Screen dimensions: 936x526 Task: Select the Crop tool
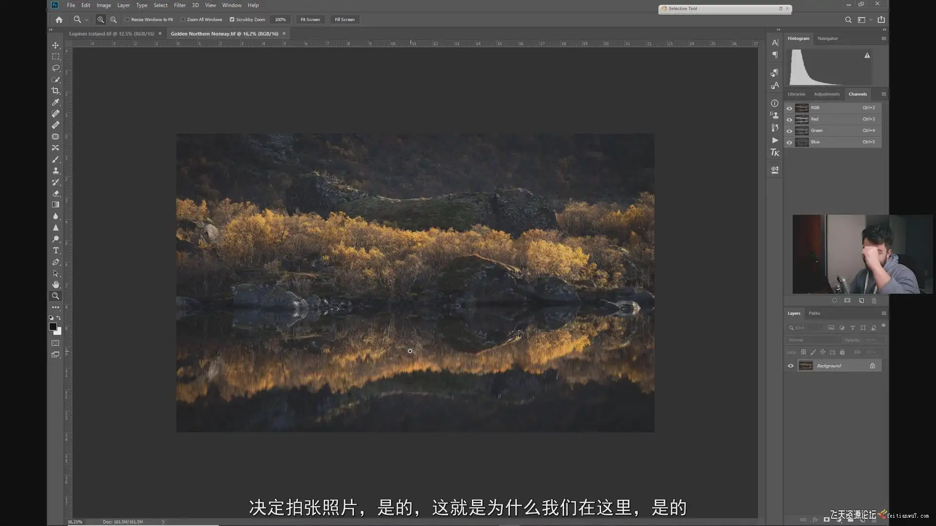[x=56, y=91]
